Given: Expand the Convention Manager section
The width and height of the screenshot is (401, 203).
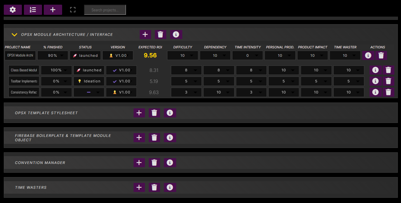Looking at the screenshot, I should click(x=40, y=163).
